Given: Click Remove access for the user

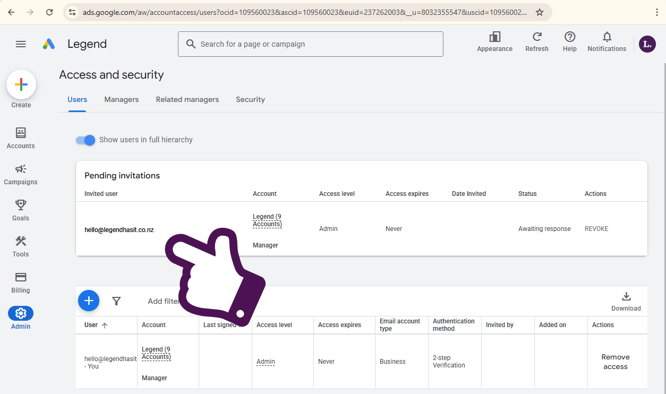Looking at the screenshot, I should (616, 362).
